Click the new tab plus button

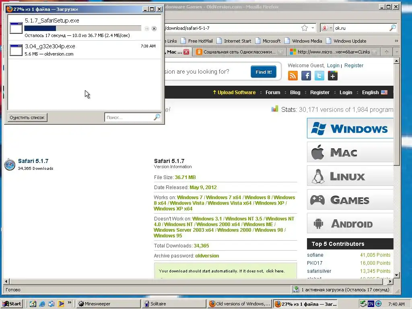[387, 52]
